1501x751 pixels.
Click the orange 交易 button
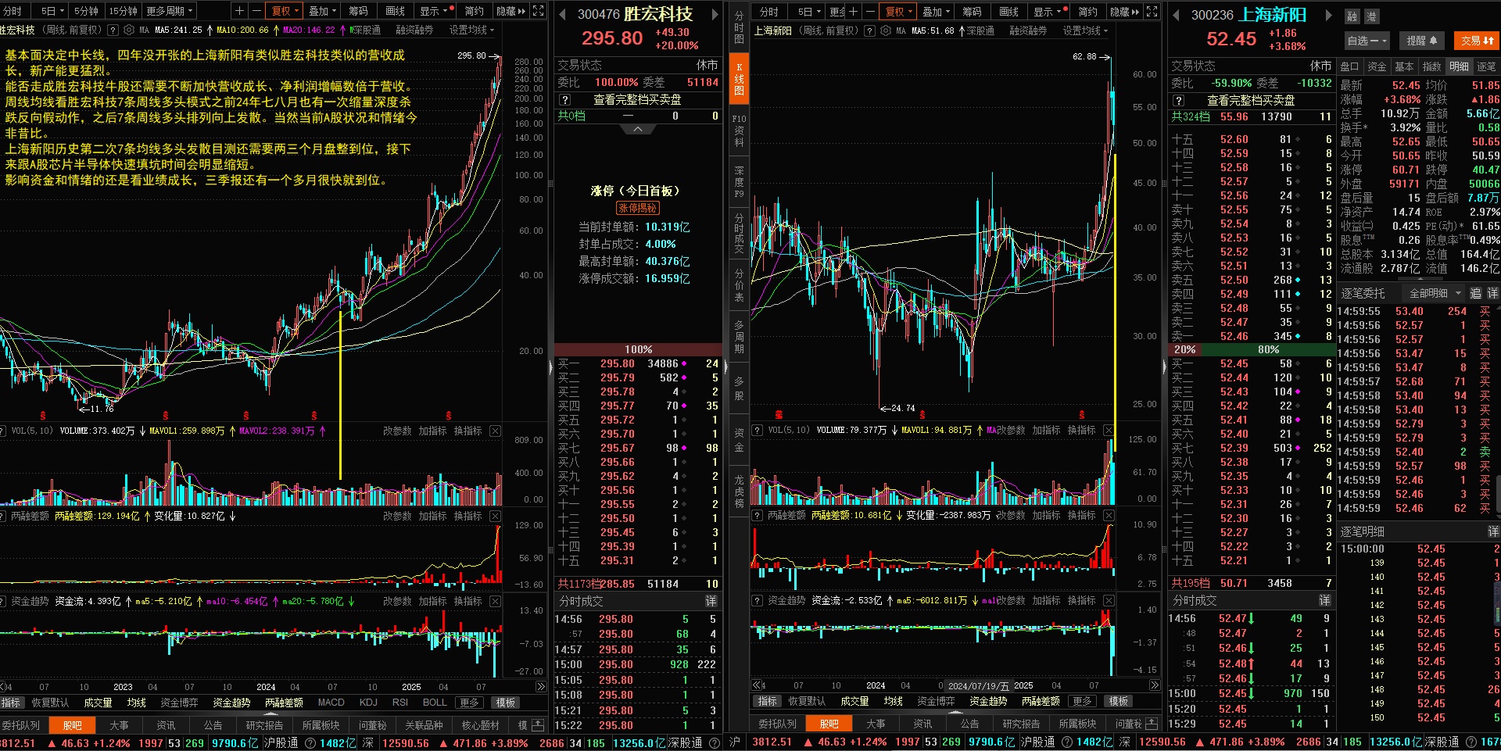coord(1477,41)
